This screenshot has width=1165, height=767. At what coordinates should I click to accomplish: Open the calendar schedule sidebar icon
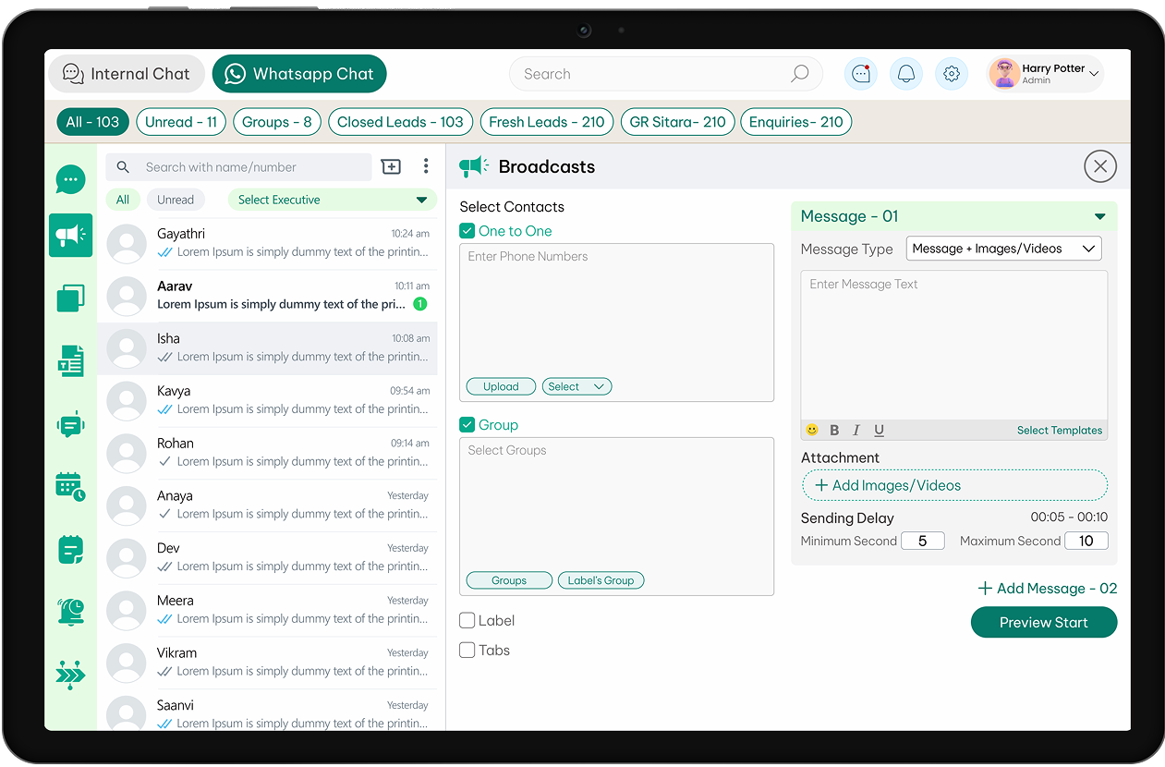71,486
